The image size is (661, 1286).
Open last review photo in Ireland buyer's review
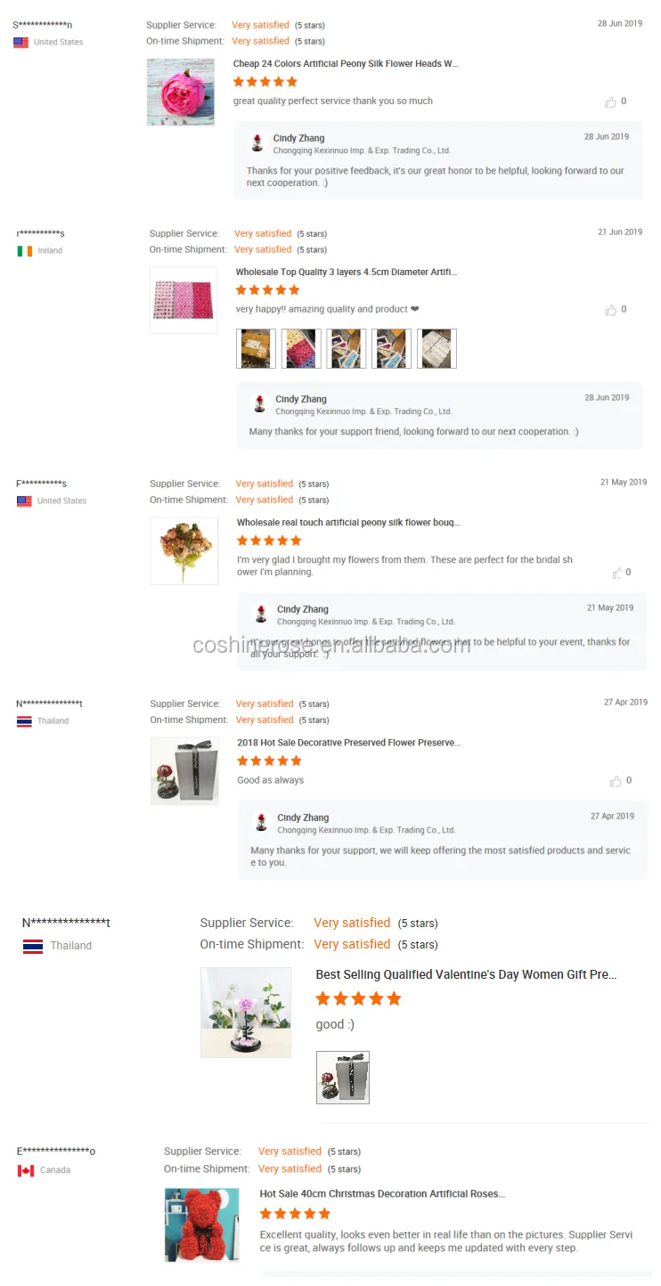tap(437, 348)
